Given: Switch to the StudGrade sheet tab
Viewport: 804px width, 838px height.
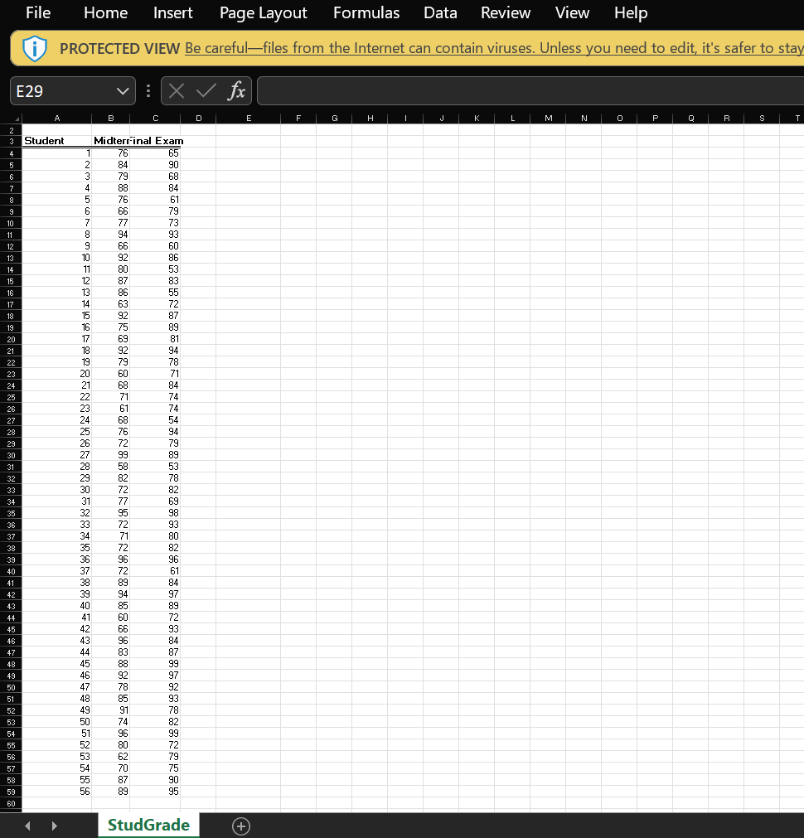Looking at the screenshot, I should pyautogui.click(x=148, y=826).
